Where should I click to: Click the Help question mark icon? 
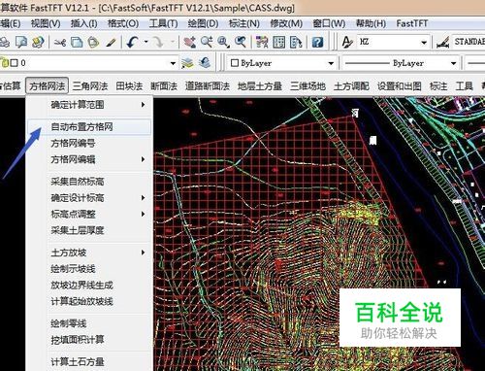[x=317, y=42]
